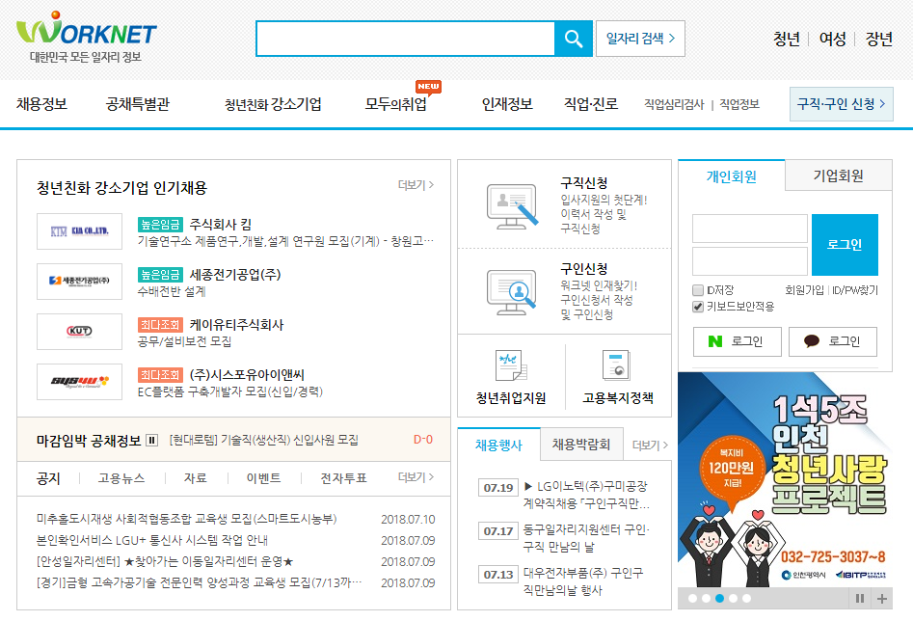Switch to the 채용박람회 tab

click(x=581, y=445)
